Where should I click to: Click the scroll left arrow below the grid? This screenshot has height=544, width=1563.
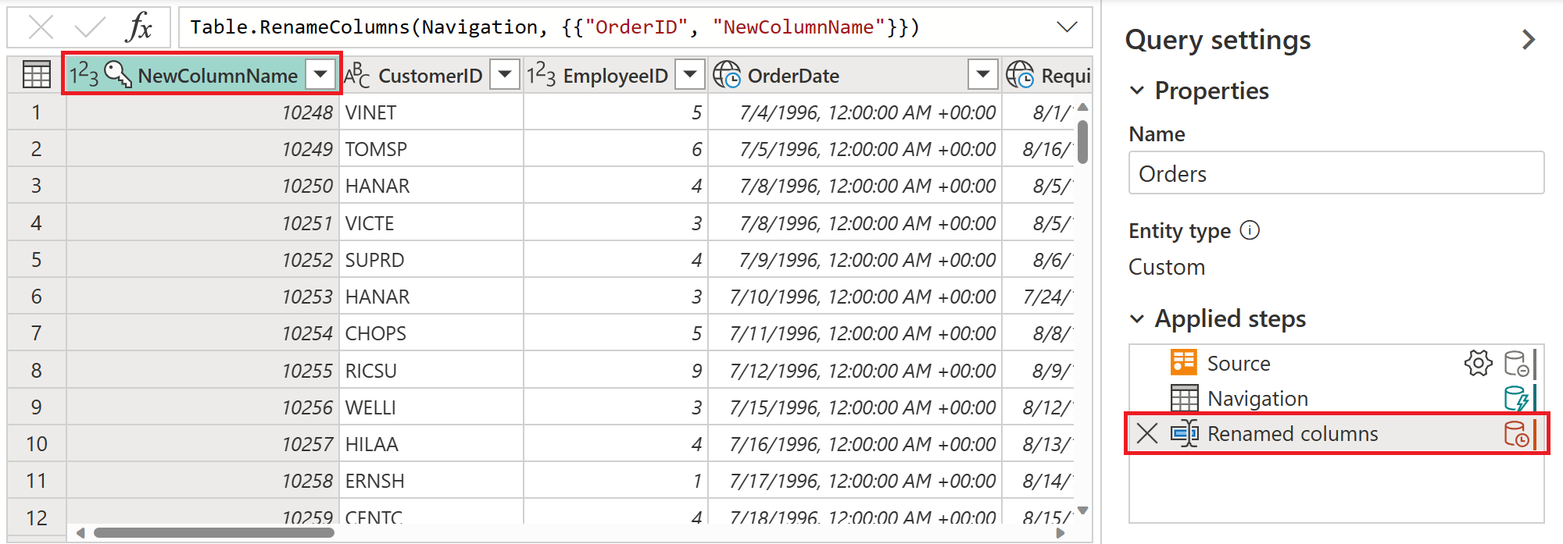80,533
